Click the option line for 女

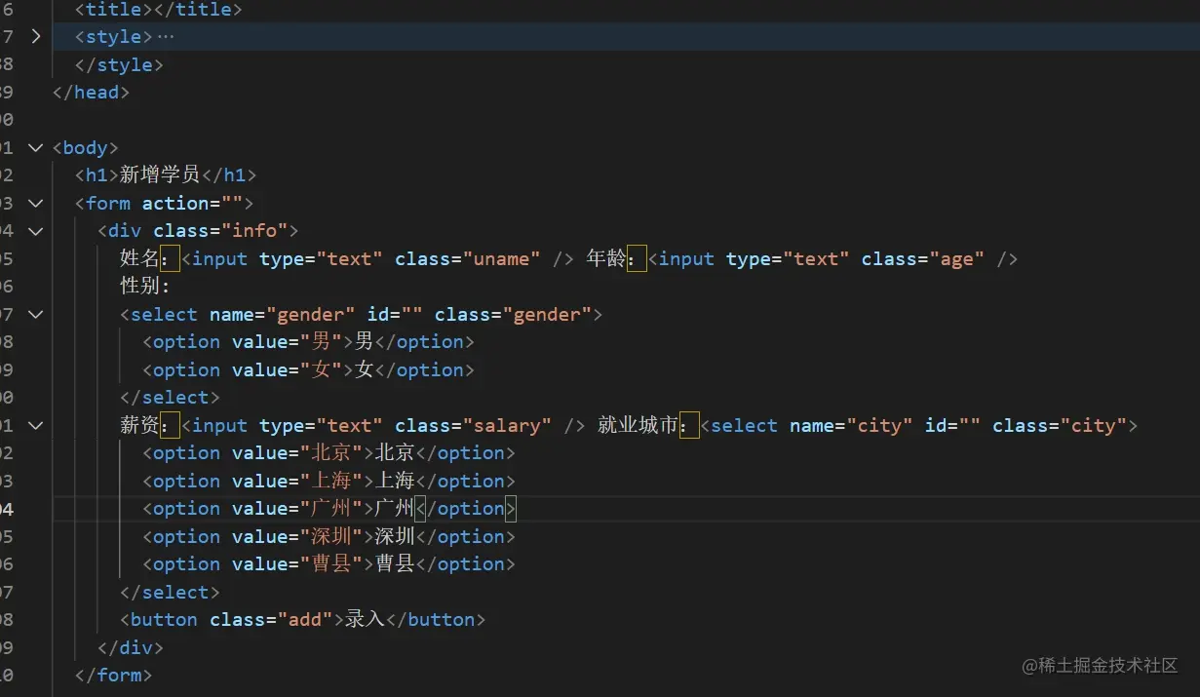[308, 370]
